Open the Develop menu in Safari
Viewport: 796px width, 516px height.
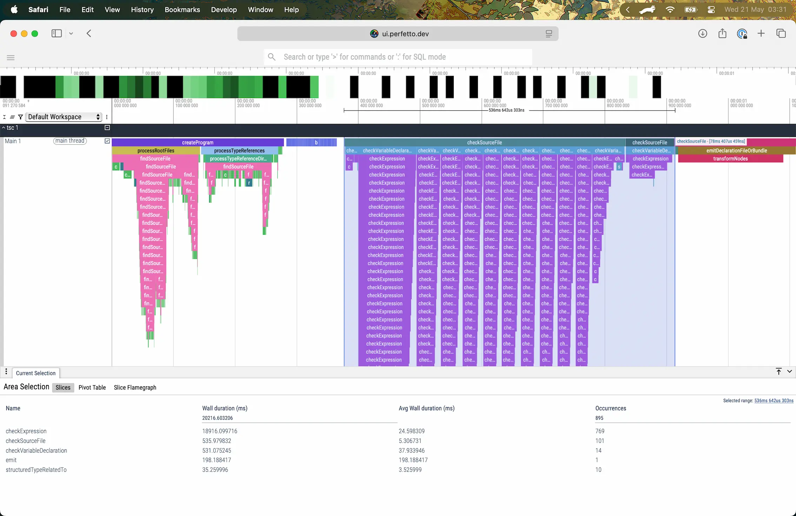point(224,9)
